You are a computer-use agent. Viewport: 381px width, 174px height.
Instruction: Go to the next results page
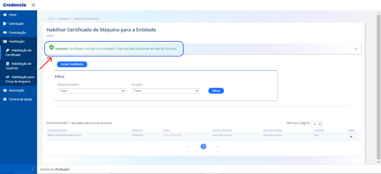click(211, 147)
